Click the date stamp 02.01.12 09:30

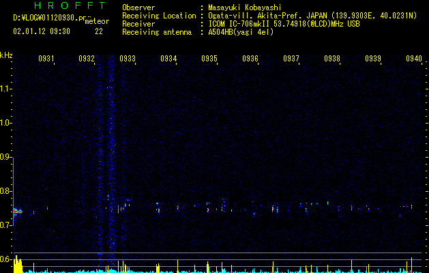42,31
